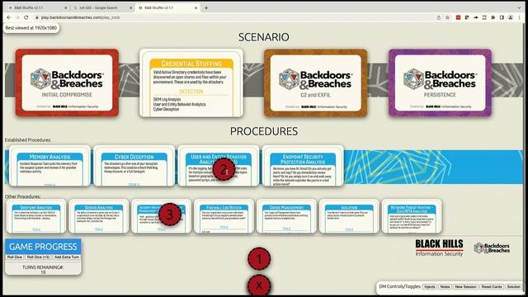Choose the Network Threat Hunting card
This screenshot has height=297, width=528.
(x=412, y=216)
